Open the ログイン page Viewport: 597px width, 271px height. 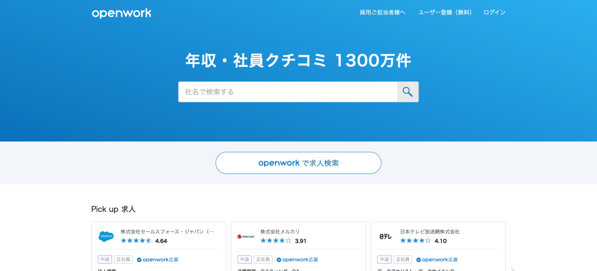pyautogui.click(x=494, y=12)
